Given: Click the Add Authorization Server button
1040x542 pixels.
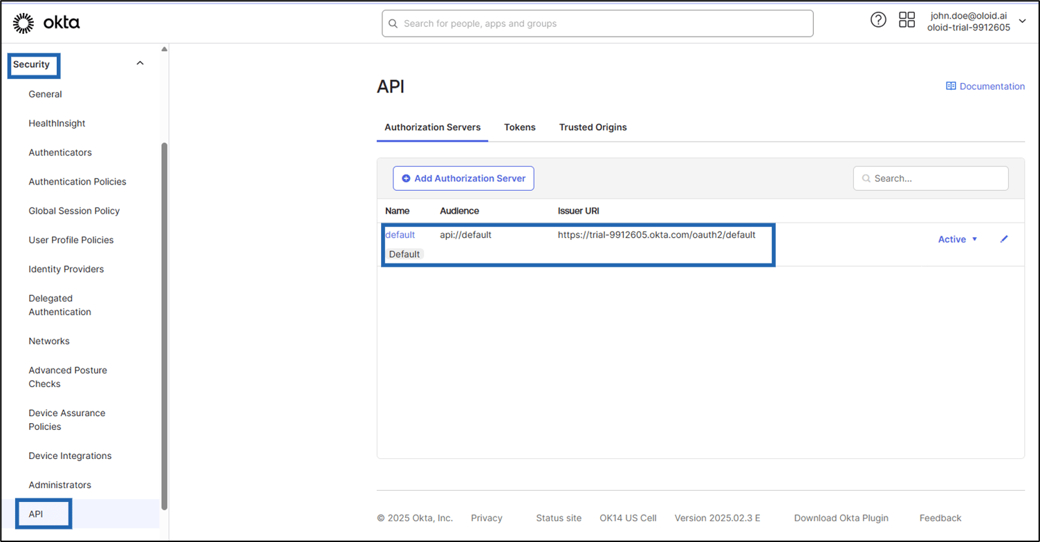Looking at the screenshot, I should pos(463,178).
